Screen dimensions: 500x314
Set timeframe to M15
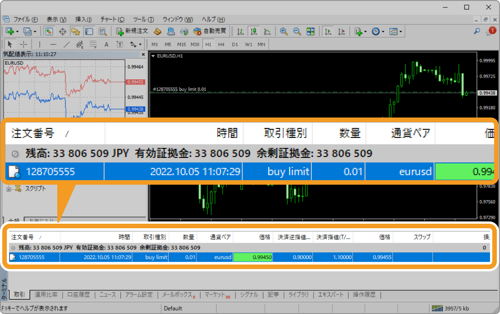[181, 44]
